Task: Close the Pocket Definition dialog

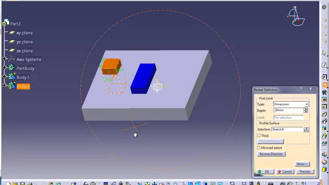Action: tap(310, 89)
